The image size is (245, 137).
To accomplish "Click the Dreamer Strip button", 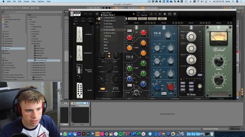I will click(142, 19).
